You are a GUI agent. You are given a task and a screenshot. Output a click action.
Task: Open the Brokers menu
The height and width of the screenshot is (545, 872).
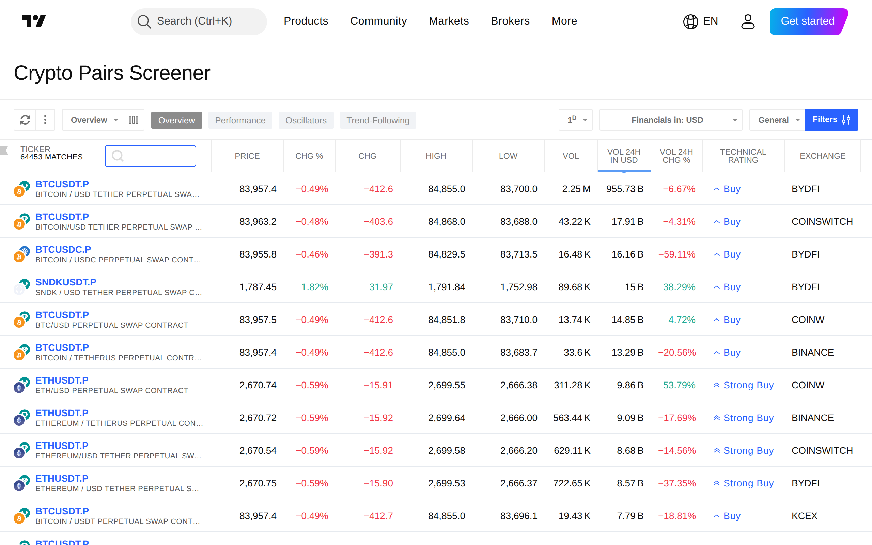(x=510, y=21)
